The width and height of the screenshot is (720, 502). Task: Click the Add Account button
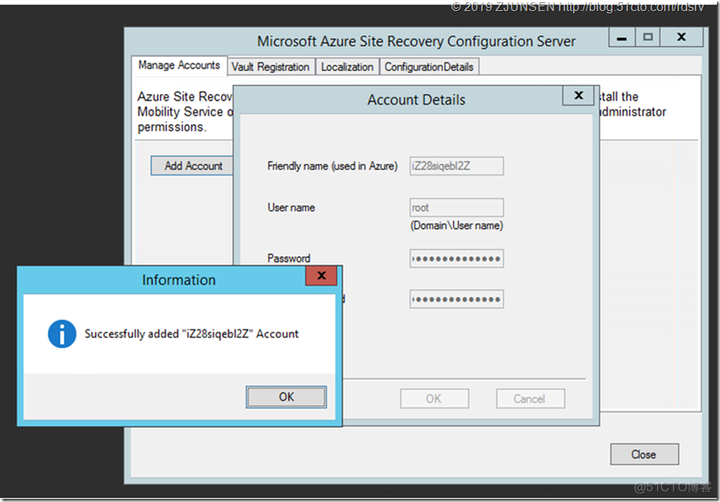pos(192,166)
